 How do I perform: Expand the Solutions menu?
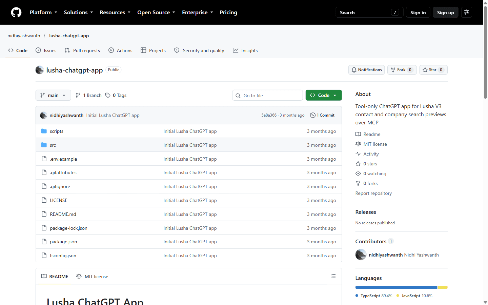pyautogui.click(x=78, y=12)
